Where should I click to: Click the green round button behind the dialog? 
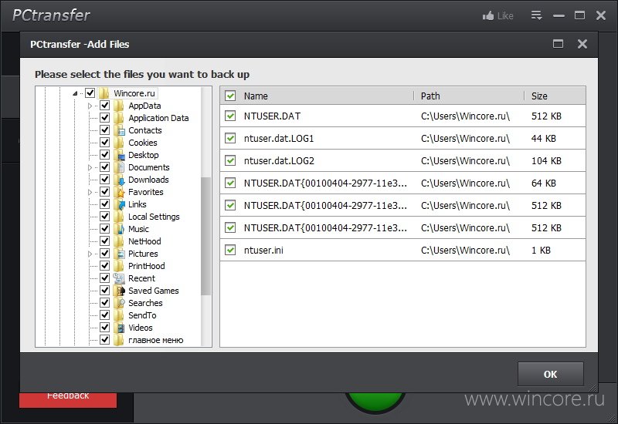(x=375, y=402)
